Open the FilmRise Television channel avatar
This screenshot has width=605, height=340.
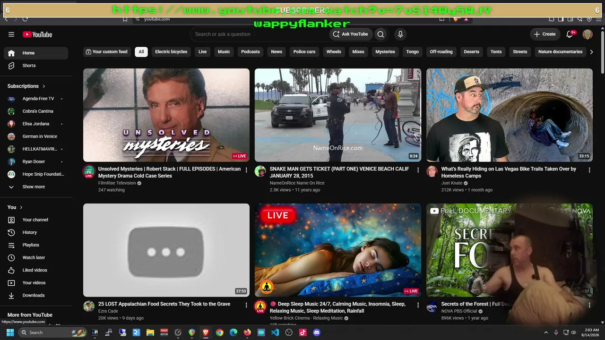point(89,171)
